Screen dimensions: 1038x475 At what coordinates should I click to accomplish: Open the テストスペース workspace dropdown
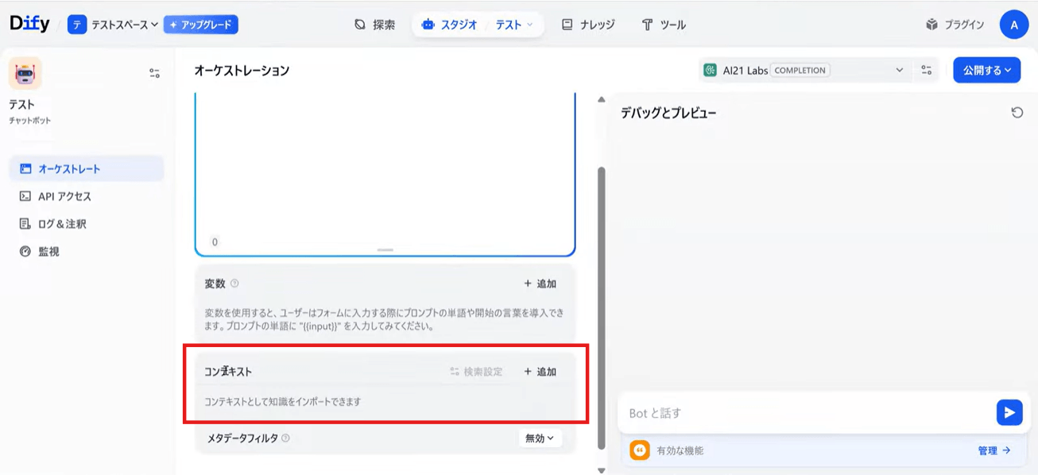(113, 25)
